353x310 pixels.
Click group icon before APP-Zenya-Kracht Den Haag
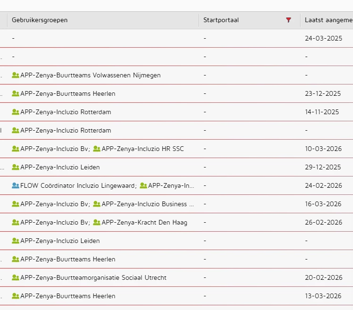pyautogui.click(x=97, y=222)
